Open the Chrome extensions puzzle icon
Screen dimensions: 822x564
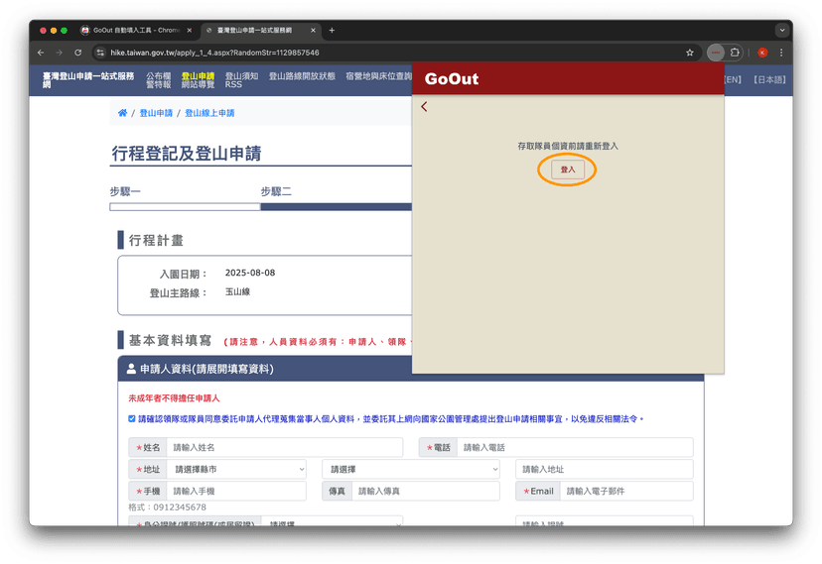click(735, 53)
